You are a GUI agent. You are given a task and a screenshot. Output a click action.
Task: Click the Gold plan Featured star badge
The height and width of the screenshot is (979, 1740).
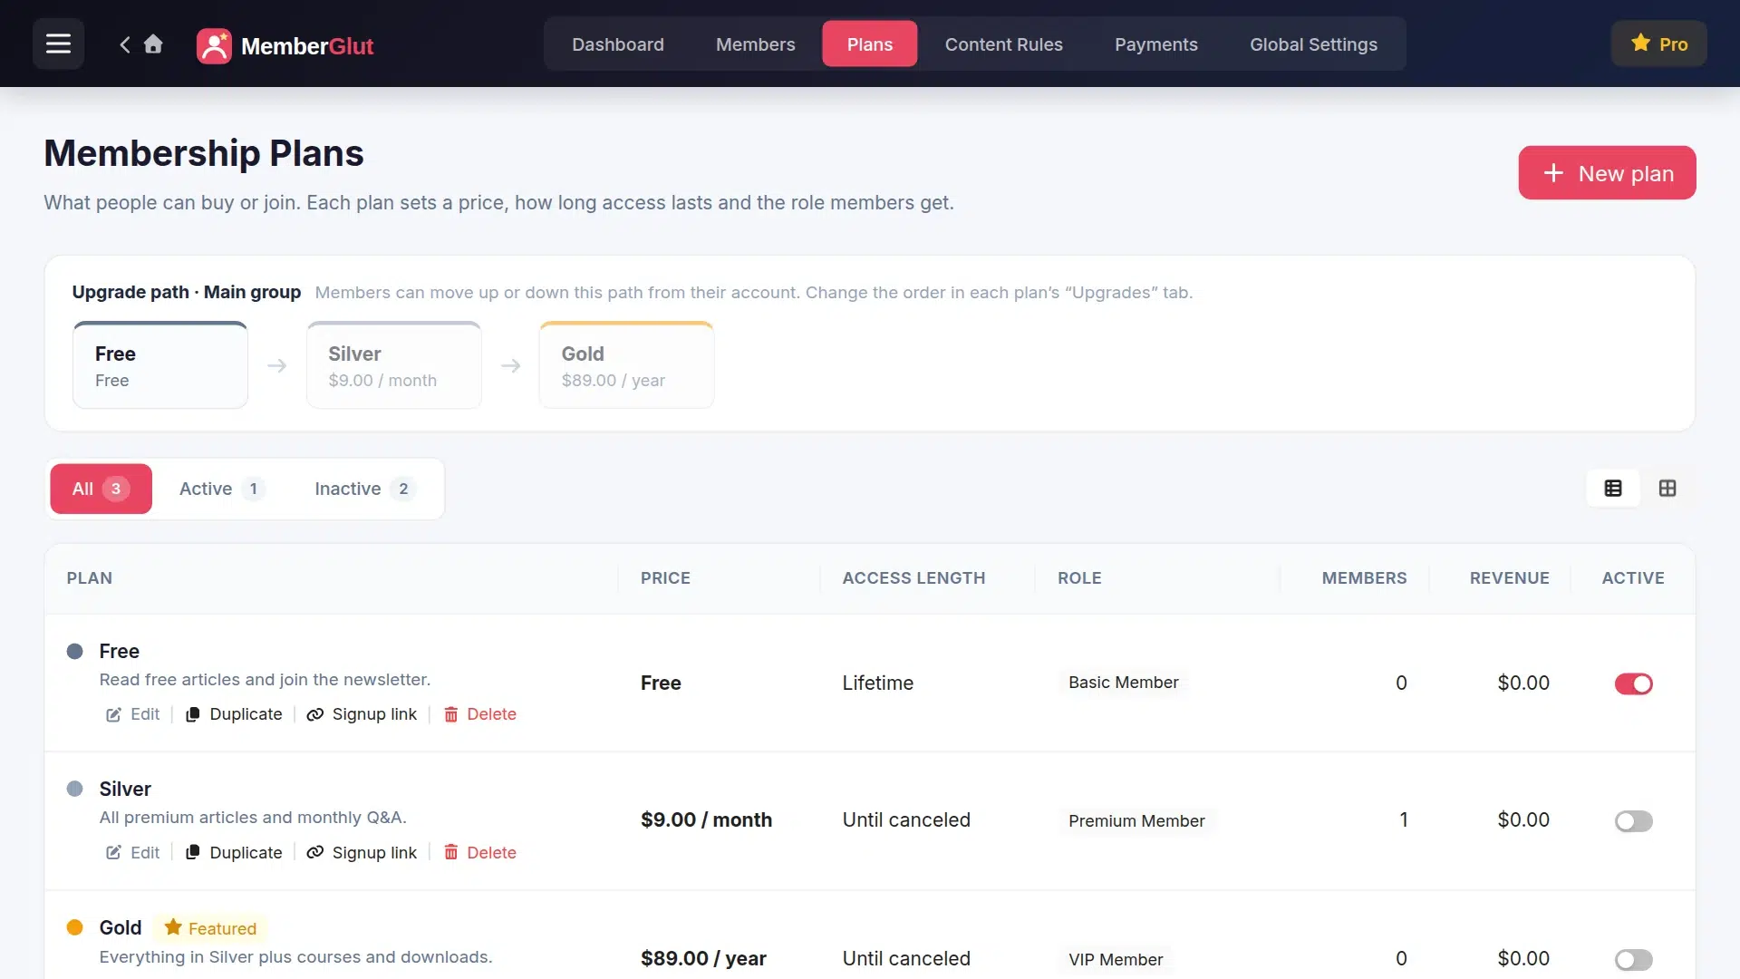click(211, 928)
